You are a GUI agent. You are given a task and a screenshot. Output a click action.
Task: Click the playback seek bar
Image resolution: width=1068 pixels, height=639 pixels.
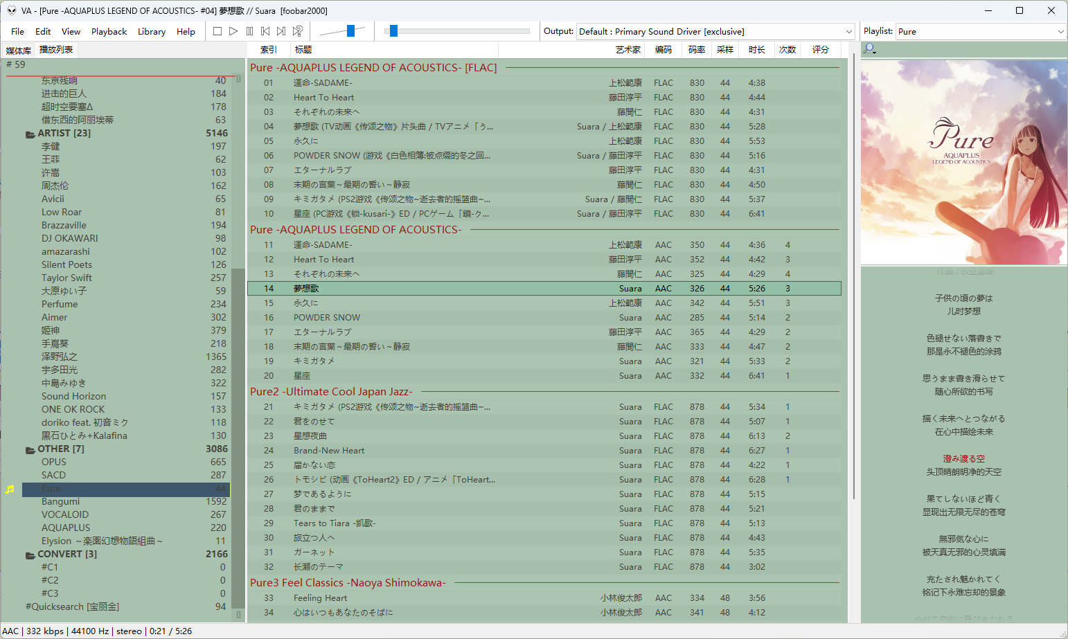pyautogui.click(x=457, y=31)
